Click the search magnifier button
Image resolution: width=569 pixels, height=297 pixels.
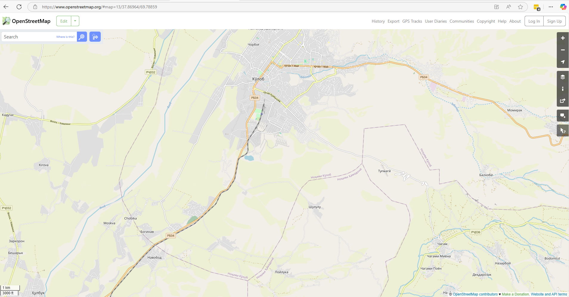point(82,37)
